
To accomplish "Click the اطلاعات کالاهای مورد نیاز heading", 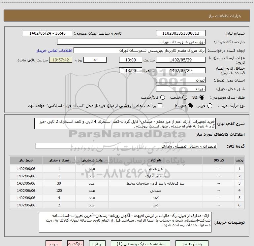I will [220, 134].
